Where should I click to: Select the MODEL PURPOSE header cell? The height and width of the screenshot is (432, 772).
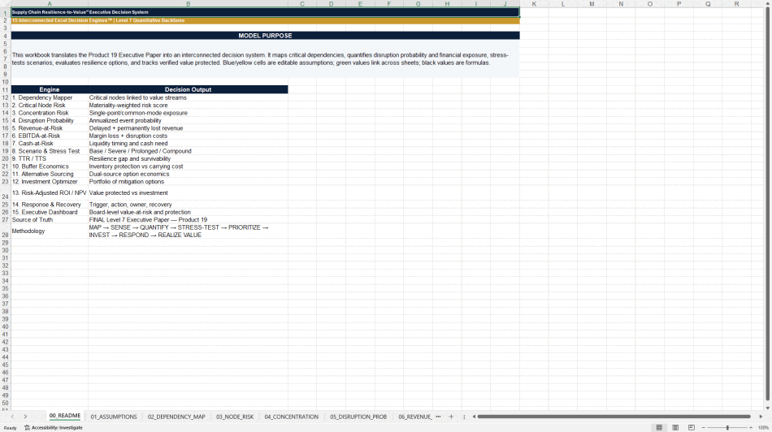[x=266, y=36]
